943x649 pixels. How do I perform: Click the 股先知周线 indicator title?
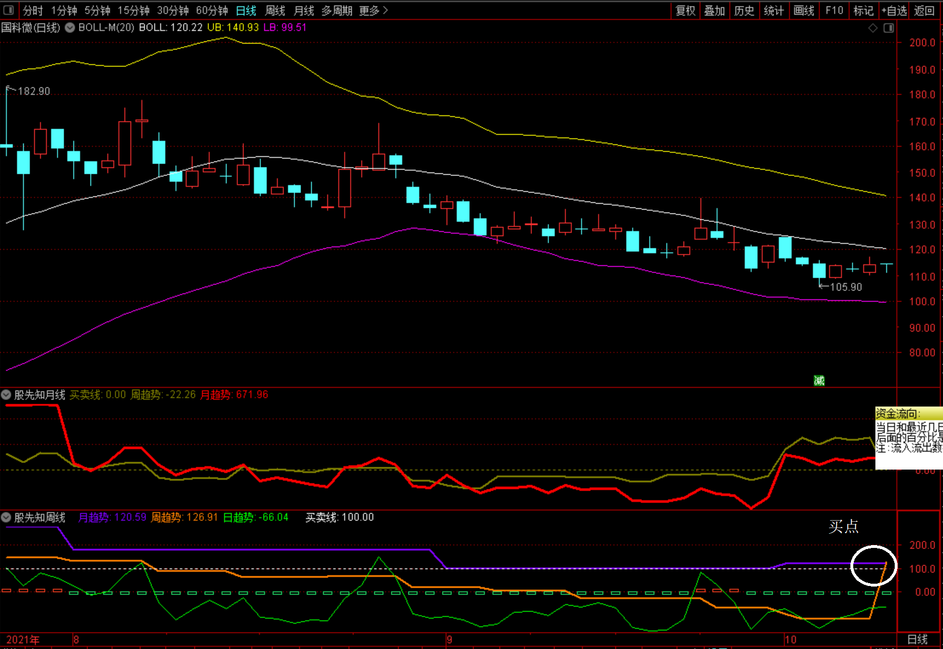[x=40, y=517]
